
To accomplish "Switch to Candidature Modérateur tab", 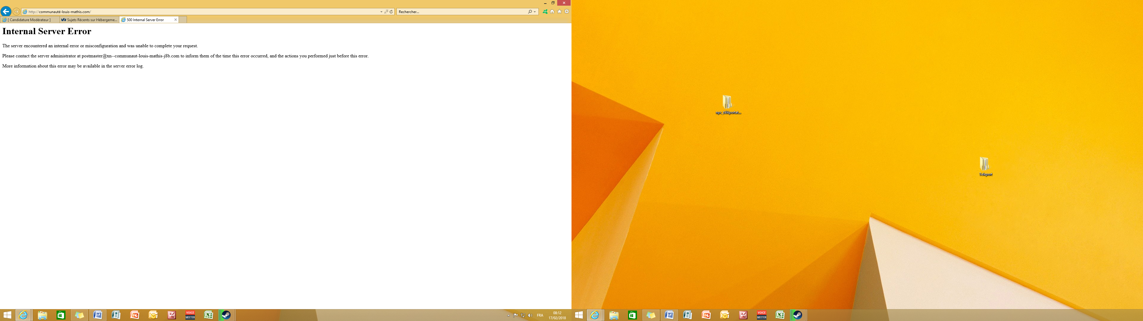I will click(29, 20).
